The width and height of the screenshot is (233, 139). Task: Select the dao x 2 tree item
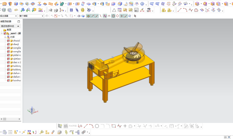[x=17, y=62]
